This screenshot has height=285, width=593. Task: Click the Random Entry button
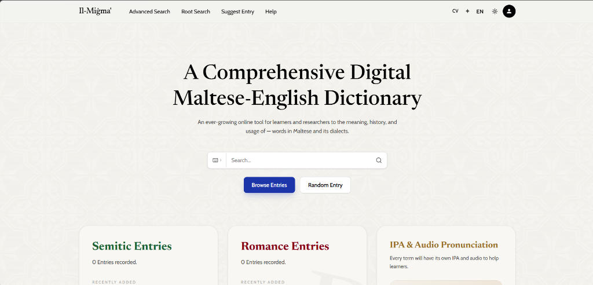[x=325, y=185]
